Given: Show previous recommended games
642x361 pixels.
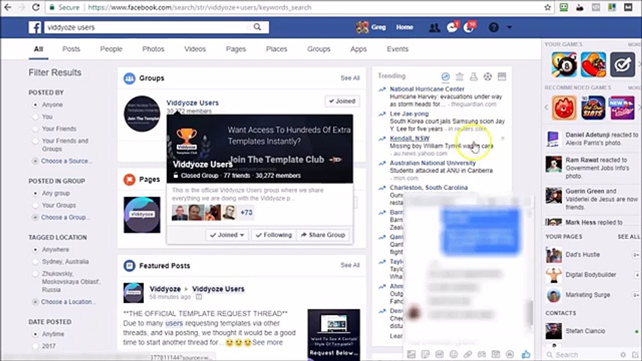Looking at the screenshot, I should tap(547, 107).
